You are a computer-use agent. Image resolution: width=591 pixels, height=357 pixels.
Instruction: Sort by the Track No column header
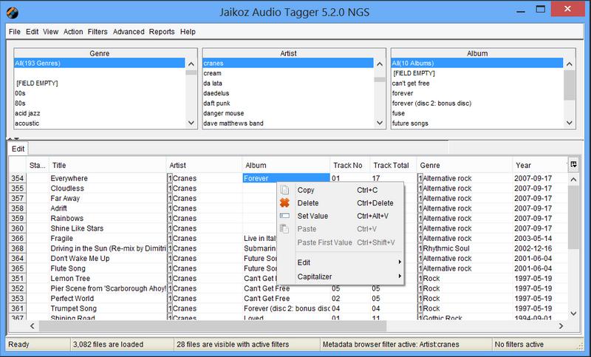coord(350,165)
